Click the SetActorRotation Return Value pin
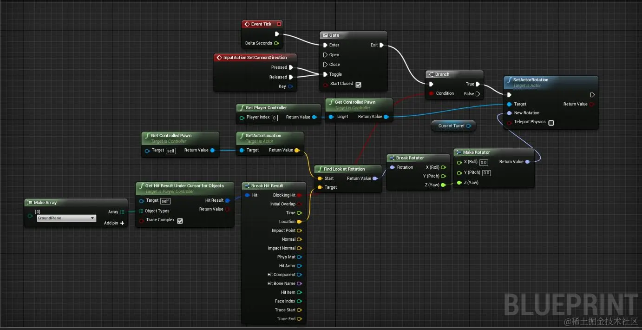 pos(592,104)
